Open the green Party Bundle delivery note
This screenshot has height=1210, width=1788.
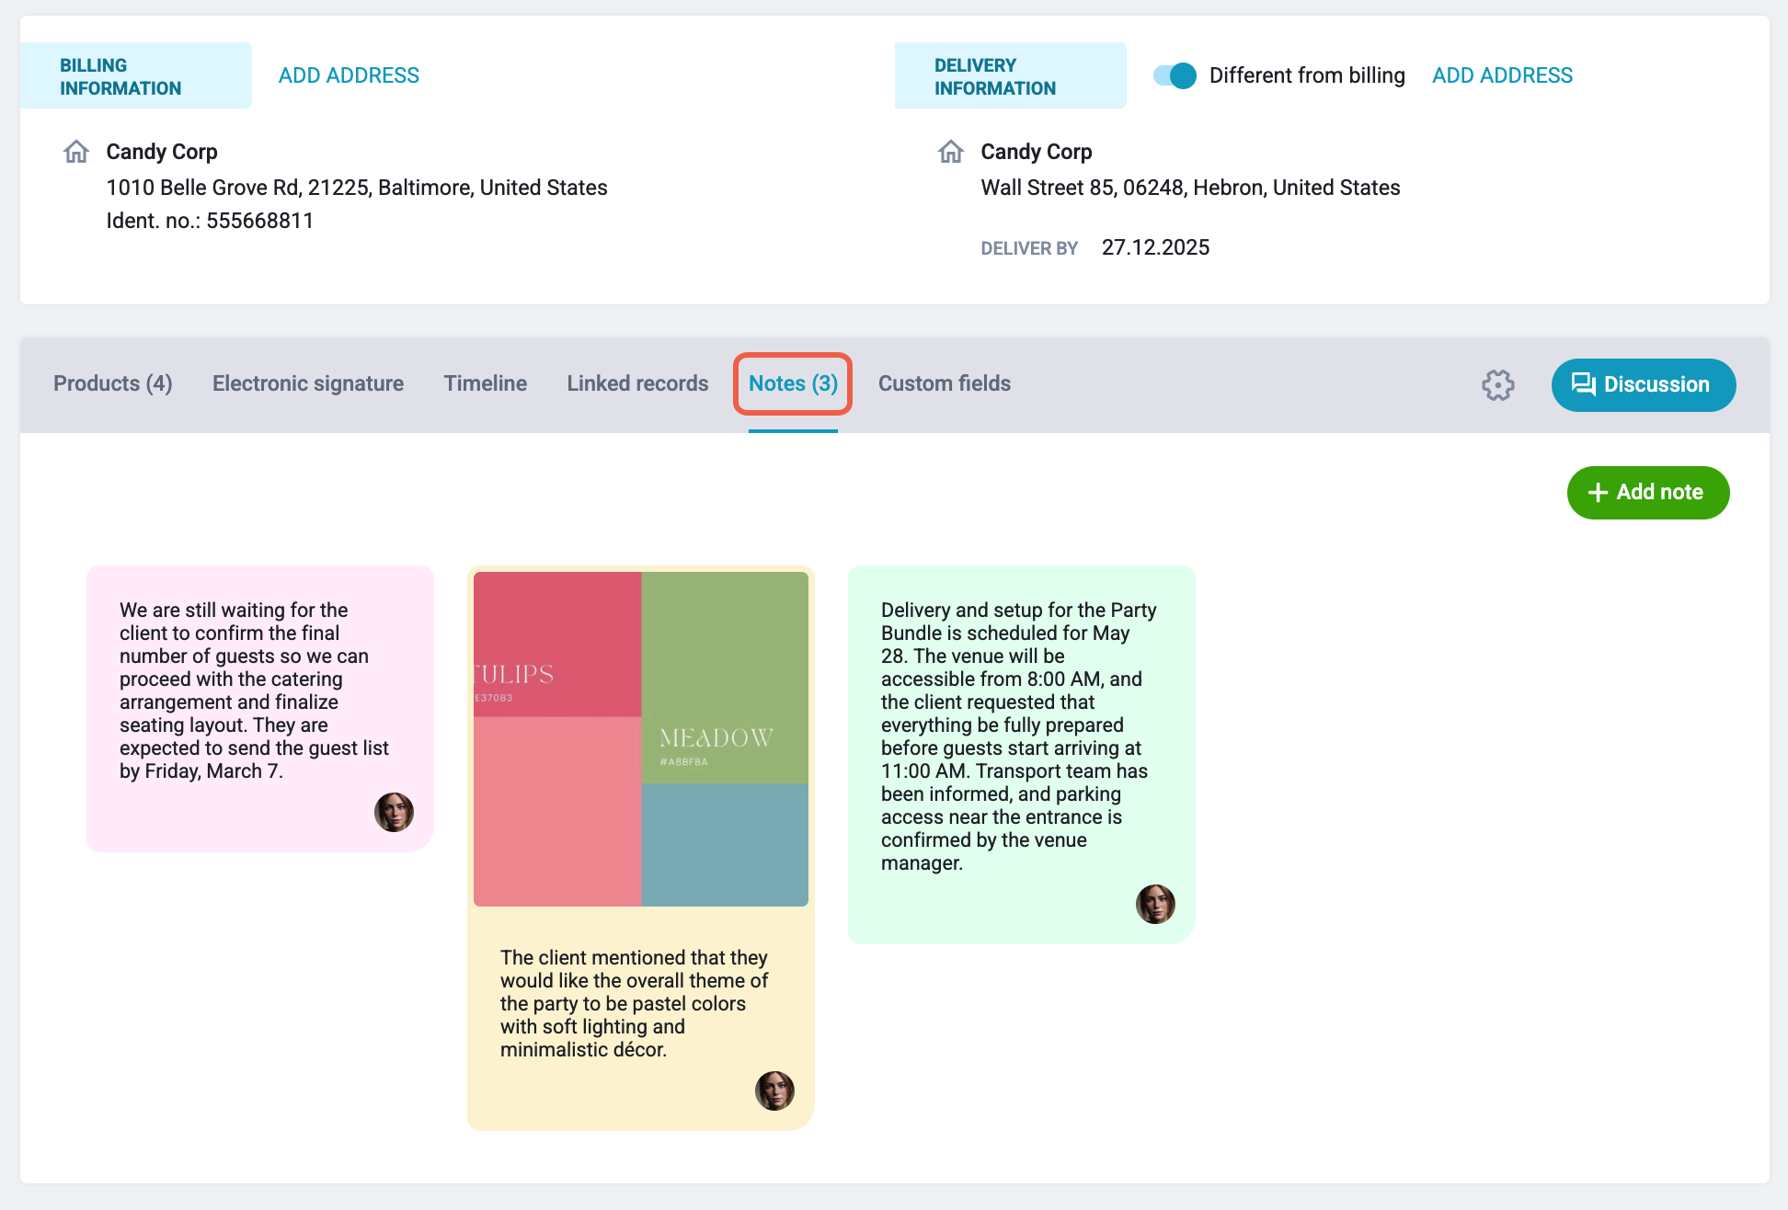point(1021,755)
